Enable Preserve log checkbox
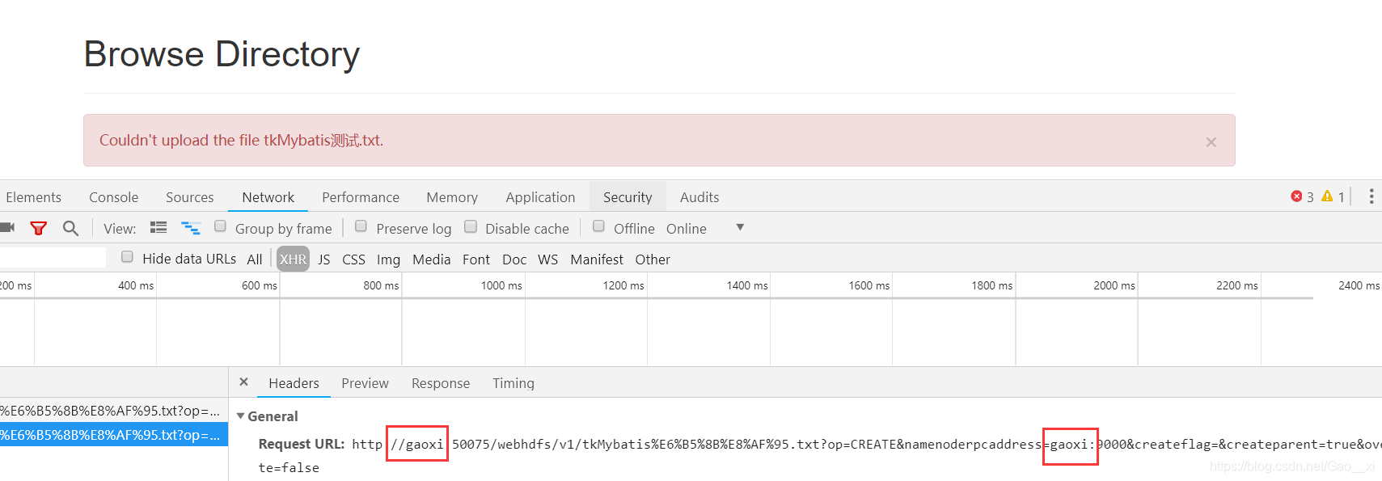1382x481 pixels. click(x=361, y=226)
